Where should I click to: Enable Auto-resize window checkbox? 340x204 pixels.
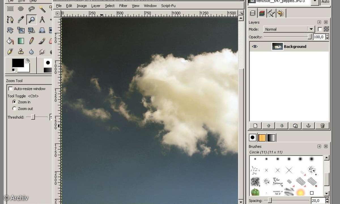10,89
